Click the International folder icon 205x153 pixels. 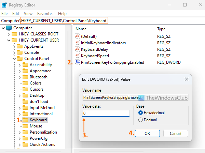[25, 114]
